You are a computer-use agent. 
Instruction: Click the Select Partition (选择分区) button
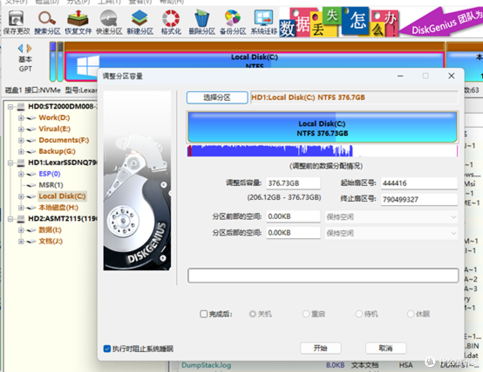[x=217, y=98]
